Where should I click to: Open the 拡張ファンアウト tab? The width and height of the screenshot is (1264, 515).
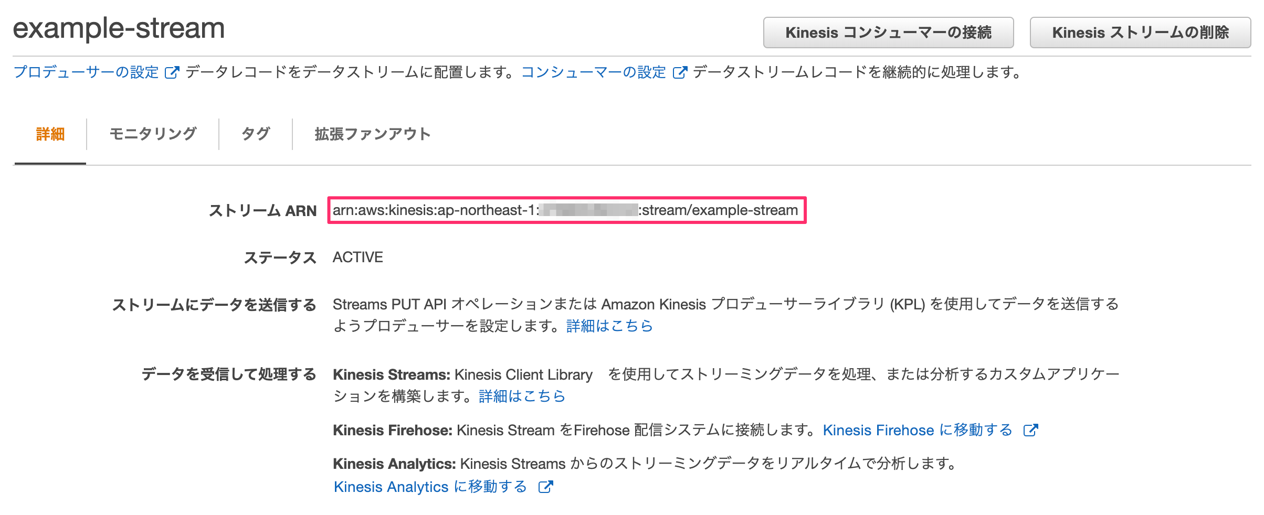pyautogui.click(x=373, y=134)
